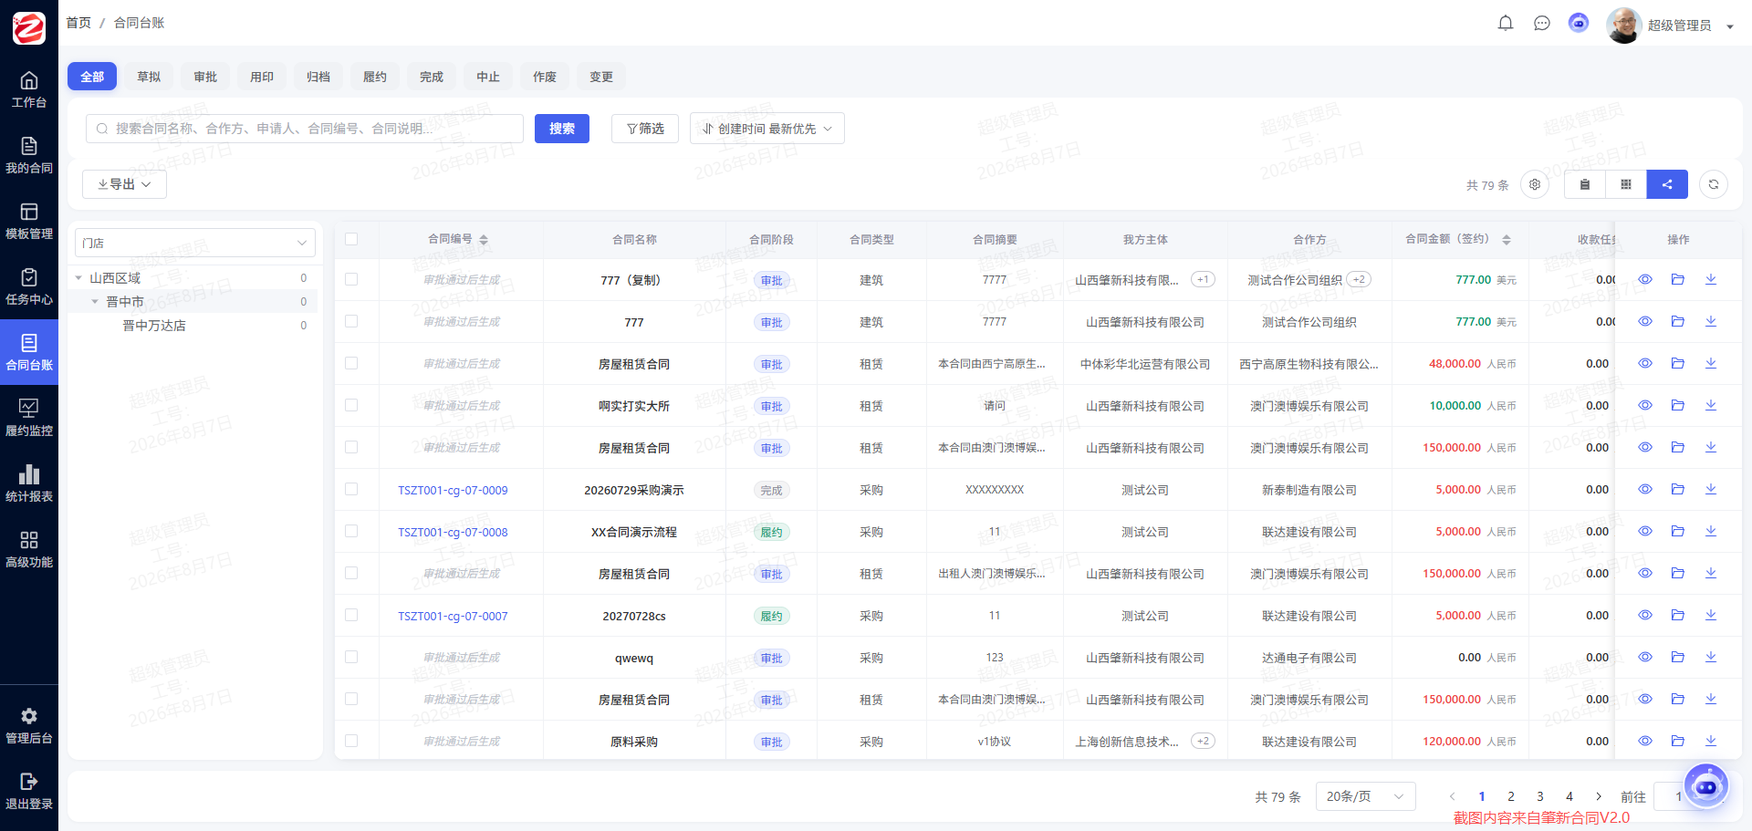
Task: Check the 777（复制）row checkbox
Action: pos(351,279)
